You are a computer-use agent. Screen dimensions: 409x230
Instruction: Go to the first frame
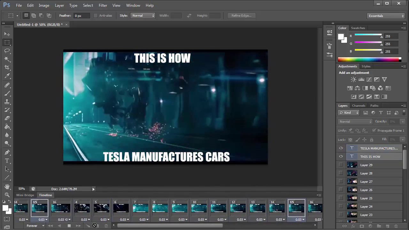pyautogui.click(x=50, y=226)
